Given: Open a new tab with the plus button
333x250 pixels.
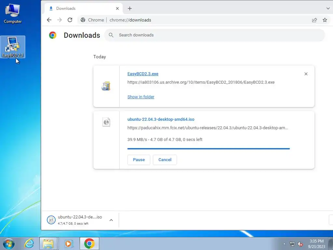Looking at the screenshot, I should 130,8.
